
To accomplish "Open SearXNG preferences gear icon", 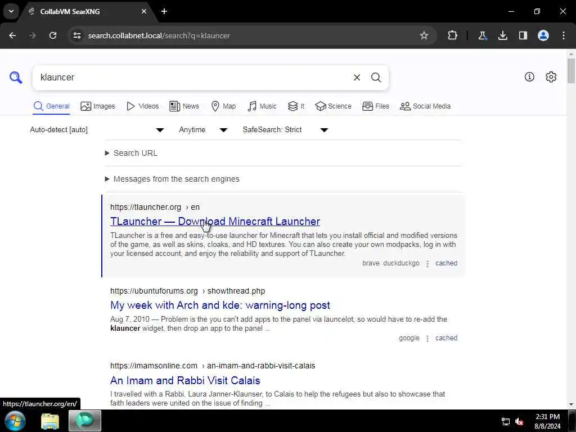I will coord(551,76).
